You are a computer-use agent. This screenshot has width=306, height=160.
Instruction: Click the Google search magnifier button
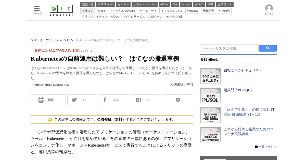point(268,48)
